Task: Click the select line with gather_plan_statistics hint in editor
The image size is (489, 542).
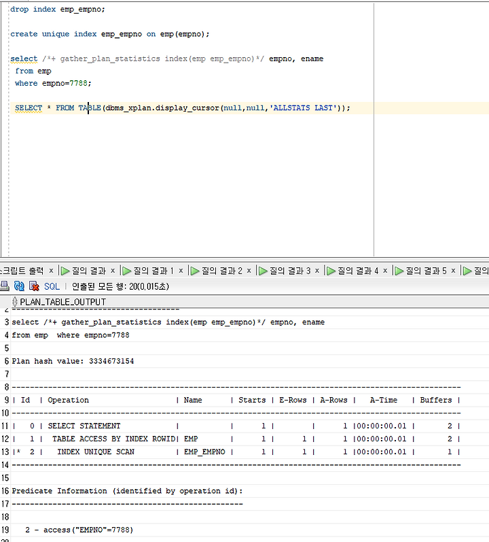Action: (166, 58)
